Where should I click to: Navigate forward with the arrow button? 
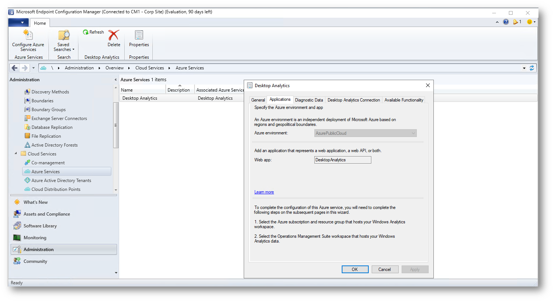[25, 68]
